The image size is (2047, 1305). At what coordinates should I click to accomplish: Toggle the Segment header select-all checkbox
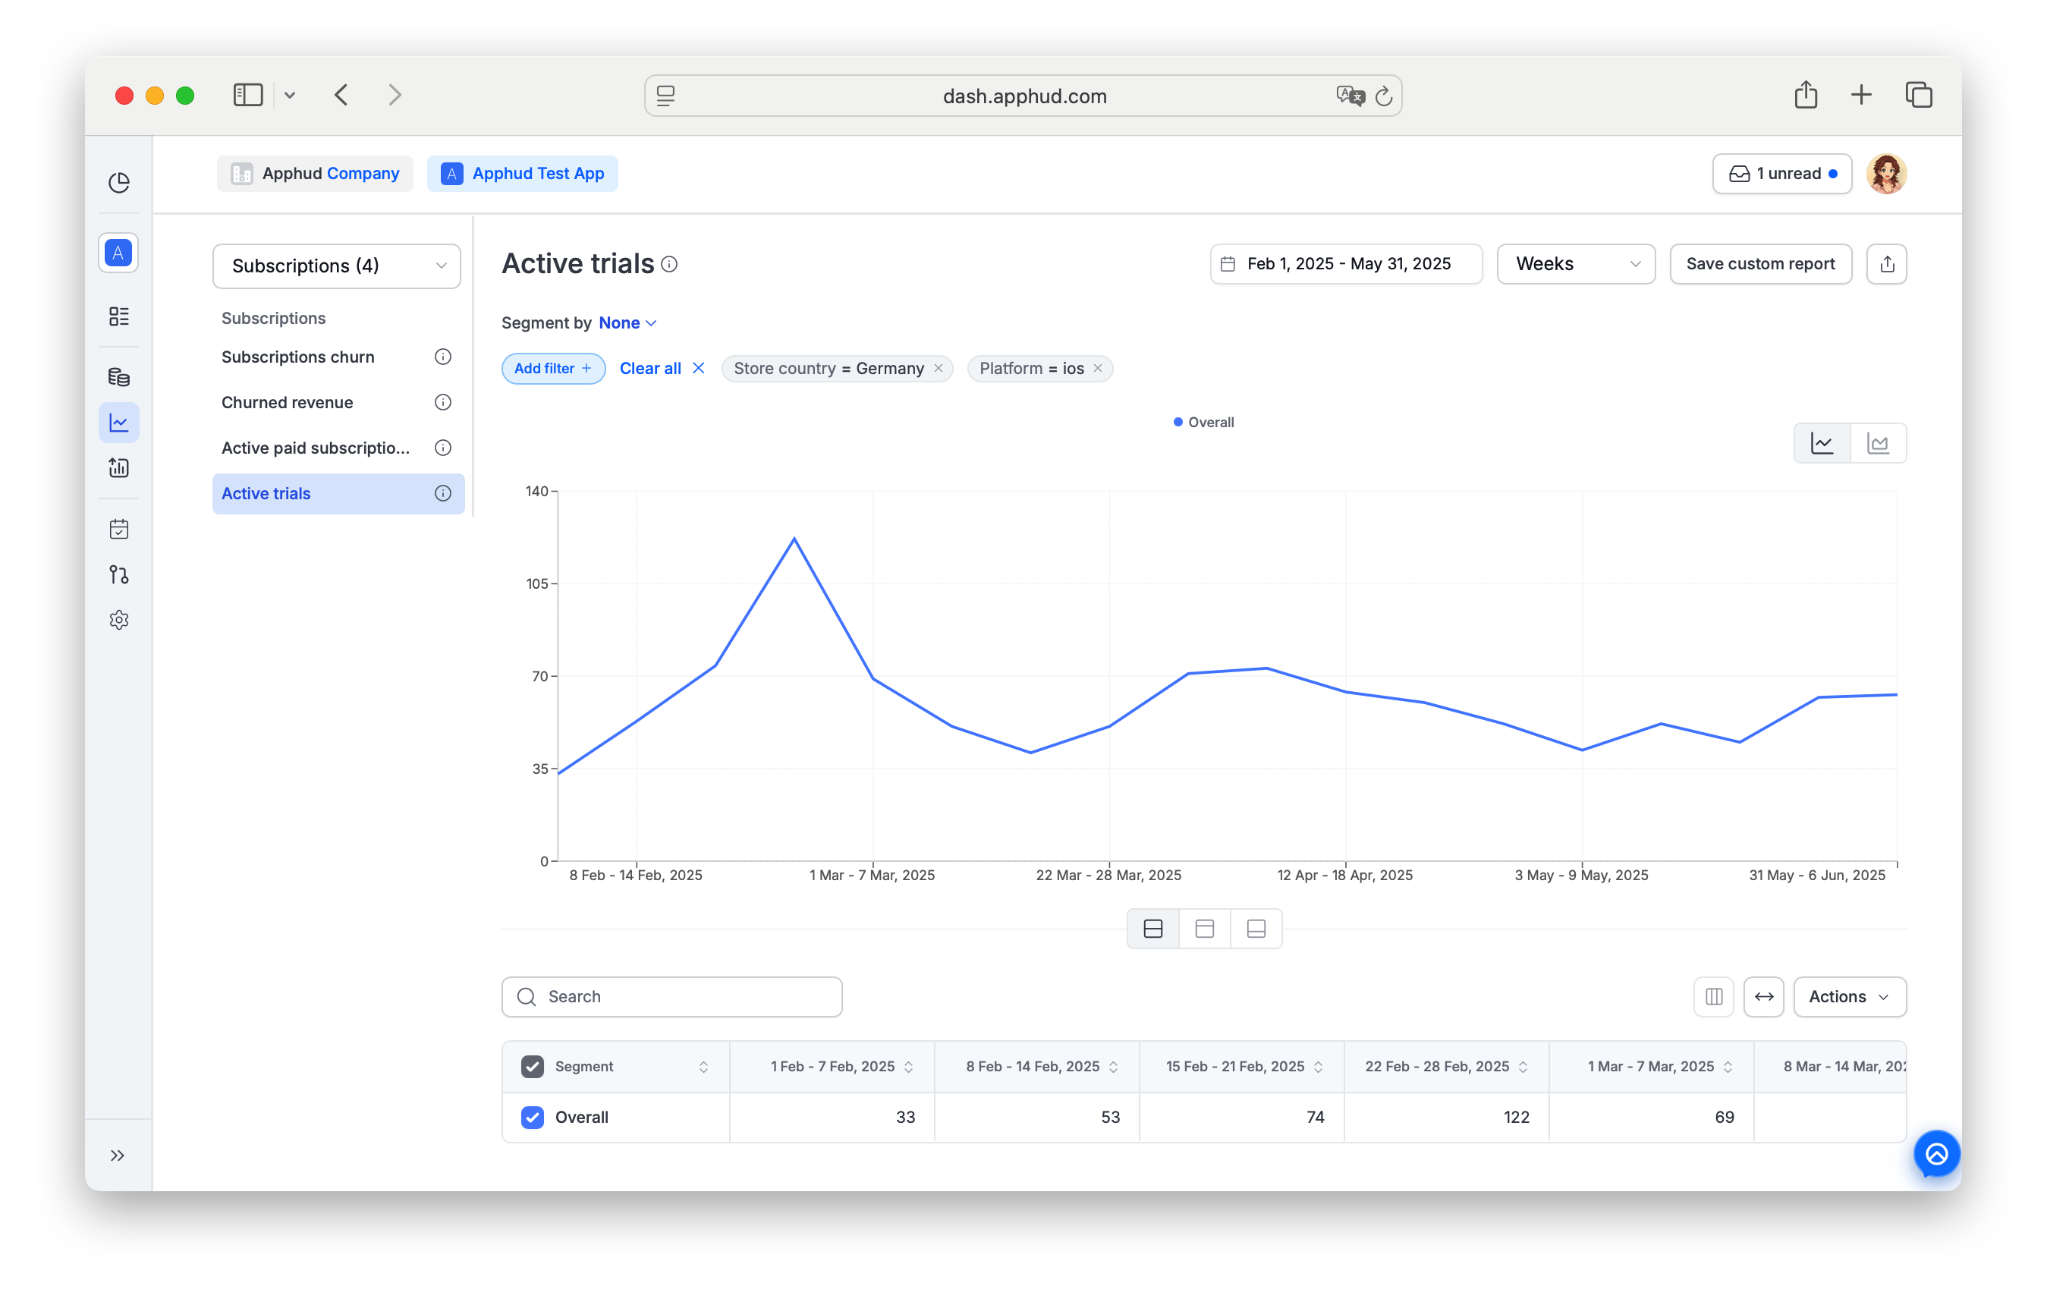click(532, 1066)
